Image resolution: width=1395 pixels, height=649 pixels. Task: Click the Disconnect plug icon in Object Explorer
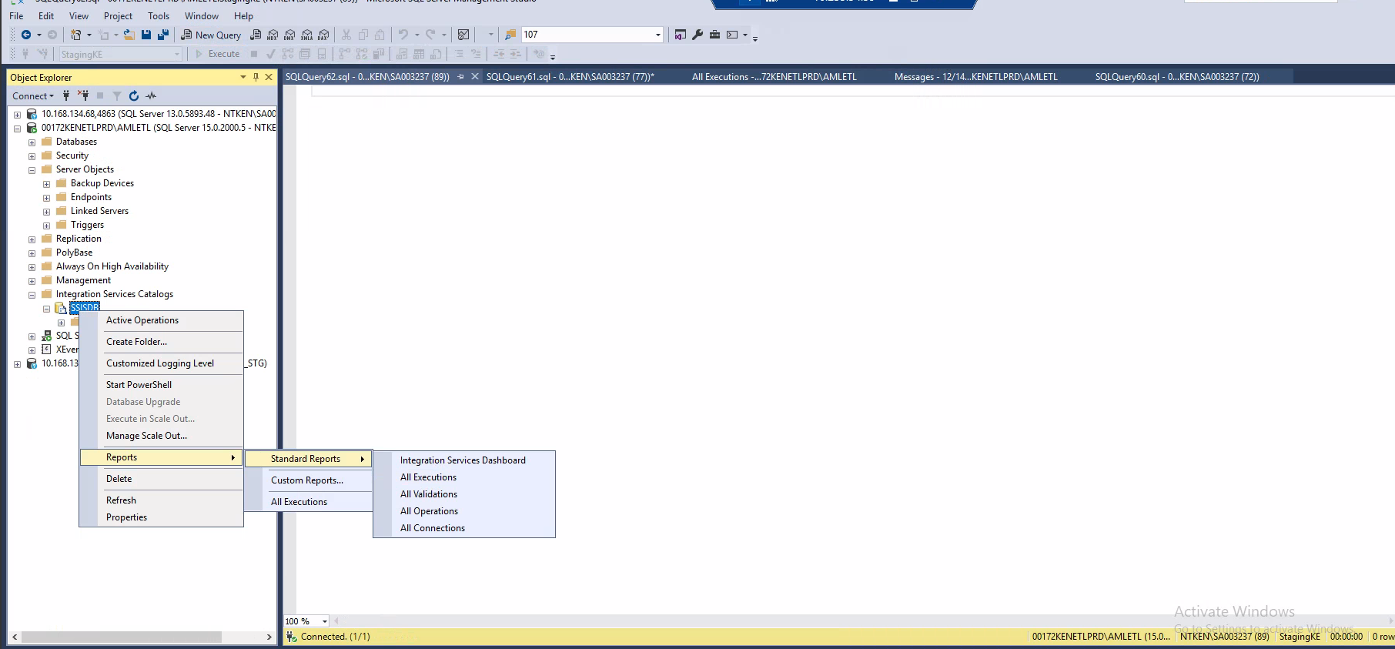pyautogui.click(x=83, y=95)
